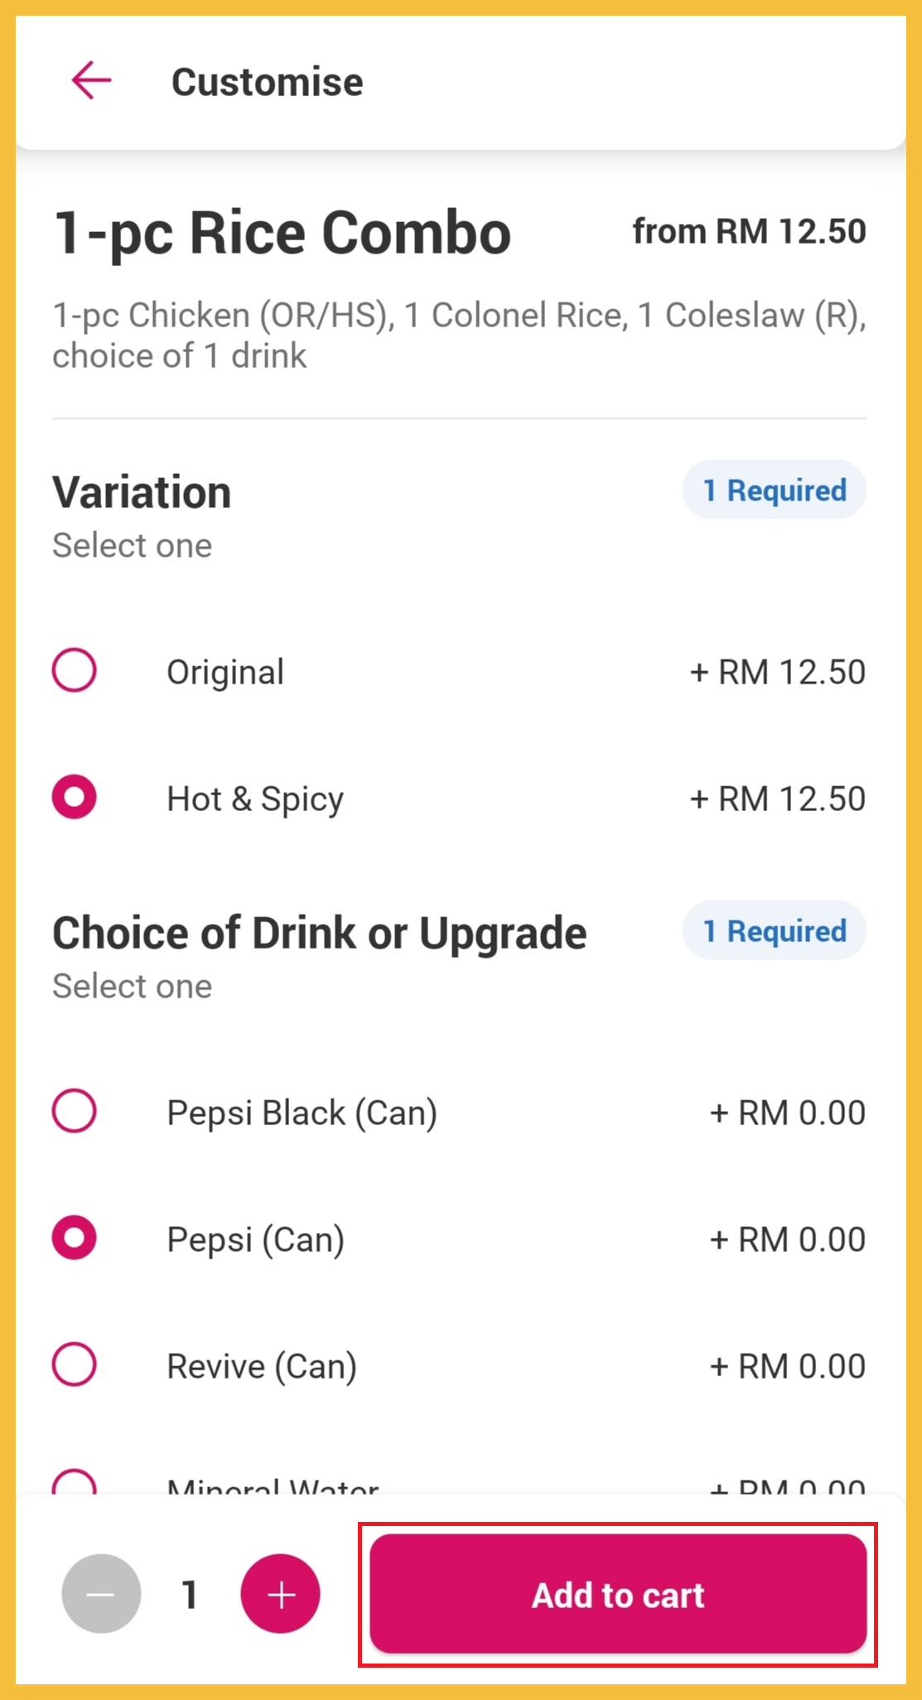Tap the 'from RM 12.50' price
This screenshot has width=922, height=1700.
pyautogui.click(x=749, y=232)
